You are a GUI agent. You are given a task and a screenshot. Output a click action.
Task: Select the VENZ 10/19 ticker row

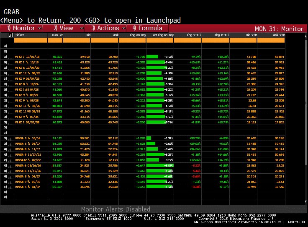pos(27,63)
